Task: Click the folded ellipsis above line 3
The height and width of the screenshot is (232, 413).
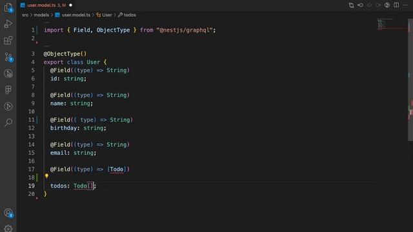Action: tap(46, 46)
